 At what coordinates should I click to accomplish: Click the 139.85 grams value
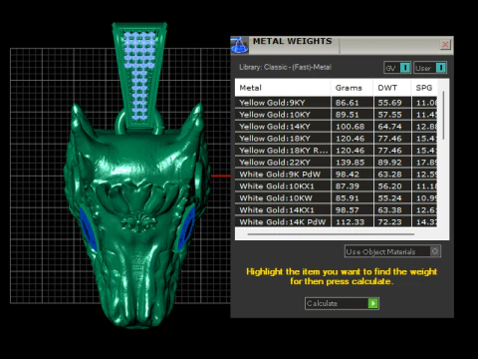pos(350,163)
